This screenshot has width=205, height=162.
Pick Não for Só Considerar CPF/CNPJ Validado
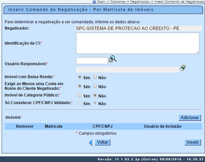pos(95,103)
